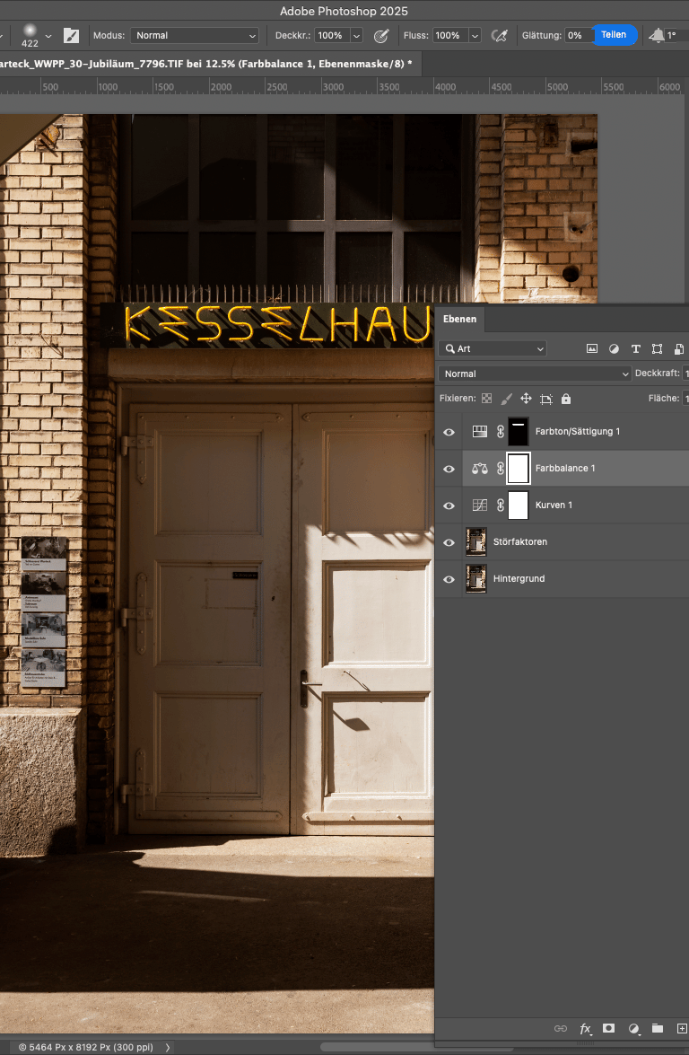This screenshot has width=689, height=1055.
Task: Lock all padlock icon
Action: (x=566, y=399)
